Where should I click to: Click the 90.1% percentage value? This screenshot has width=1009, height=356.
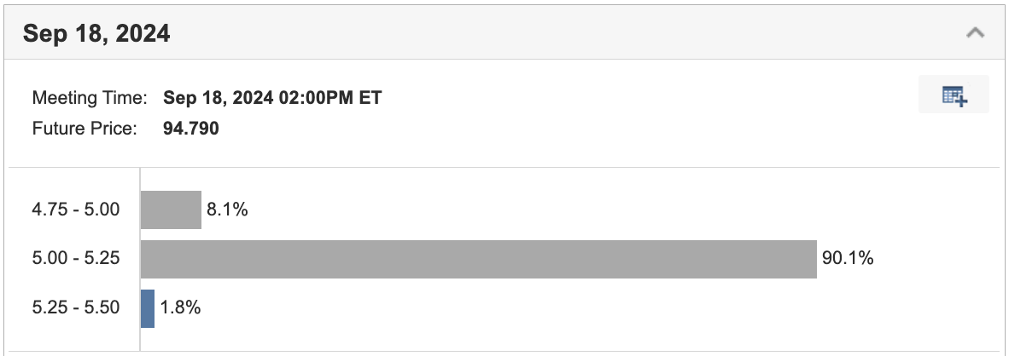848,259
